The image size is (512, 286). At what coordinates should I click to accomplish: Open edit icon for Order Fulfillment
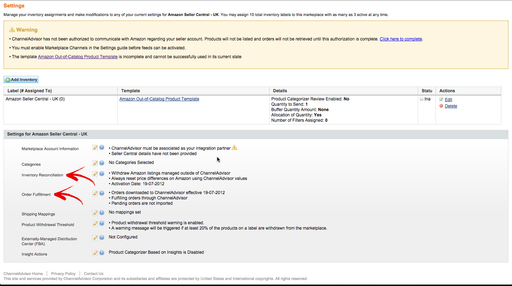click(95, 193)
